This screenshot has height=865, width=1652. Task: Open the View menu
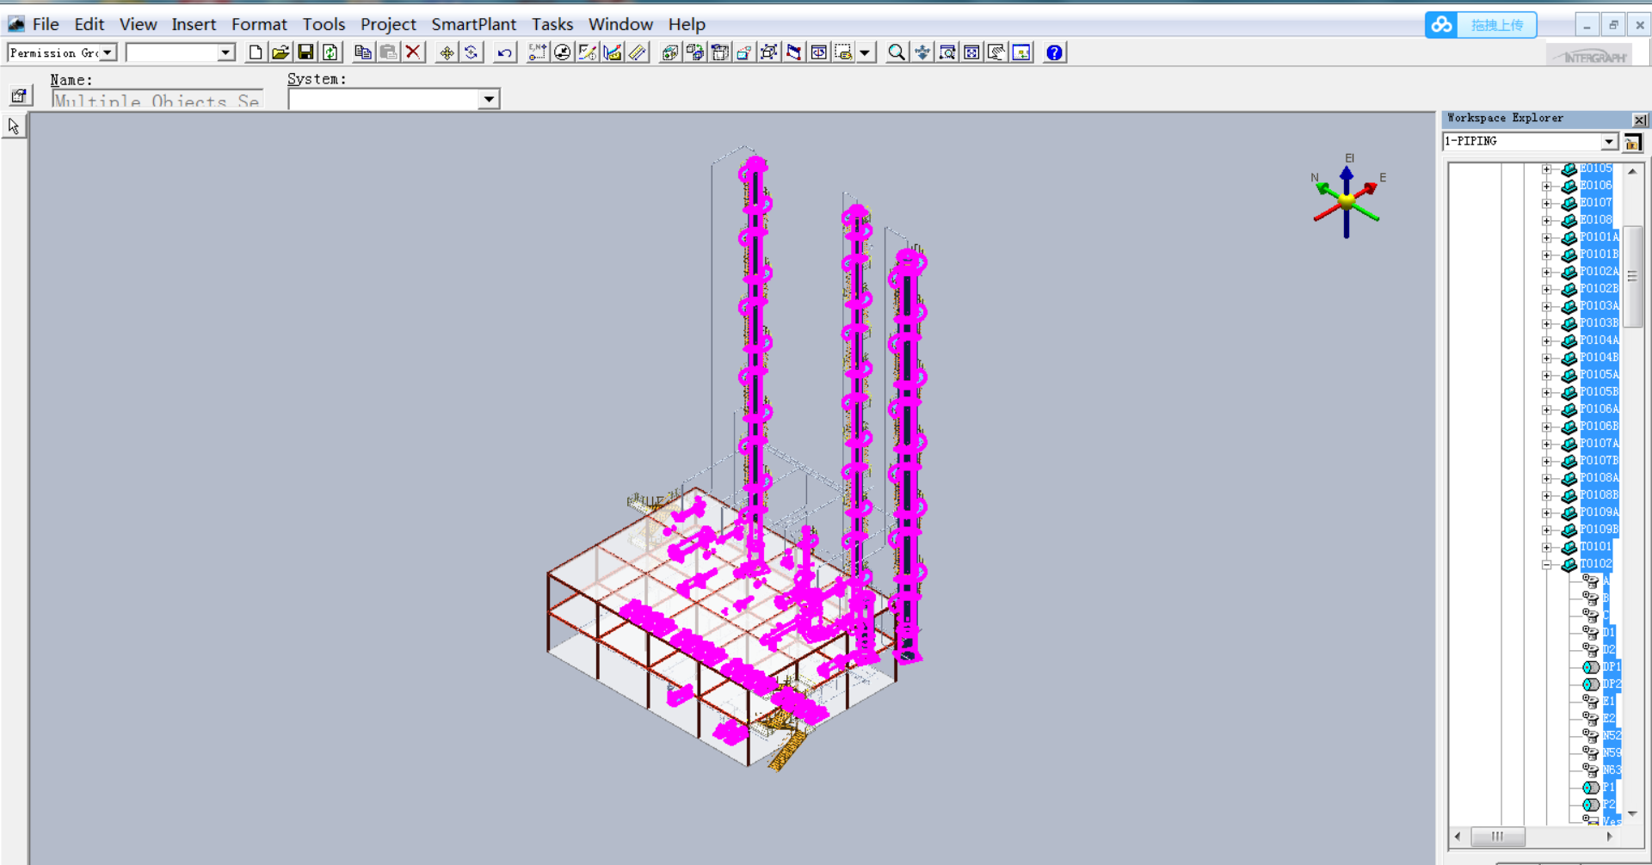coord(138,24)
